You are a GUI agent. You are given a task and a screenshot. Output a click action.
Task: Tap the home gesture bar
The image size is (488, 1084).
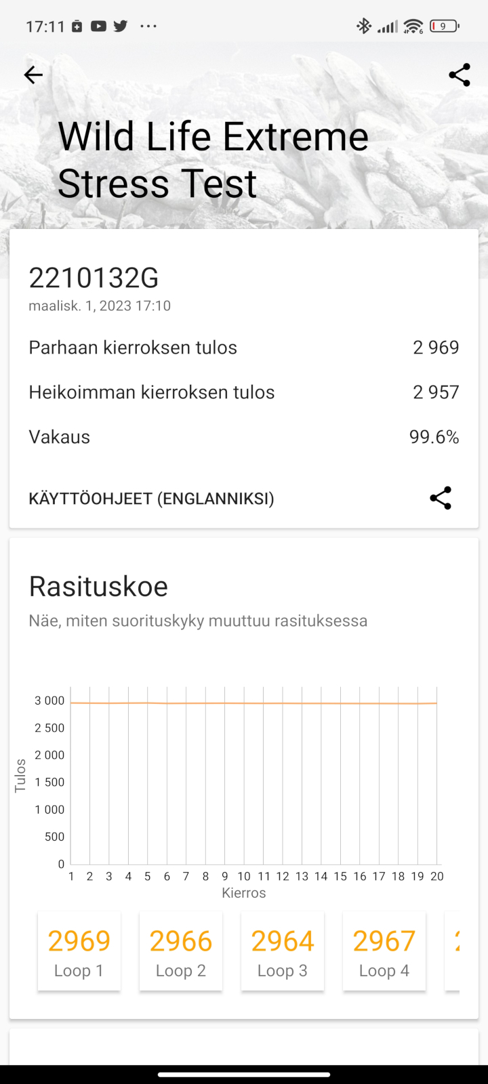click(x=244, y=1075)
